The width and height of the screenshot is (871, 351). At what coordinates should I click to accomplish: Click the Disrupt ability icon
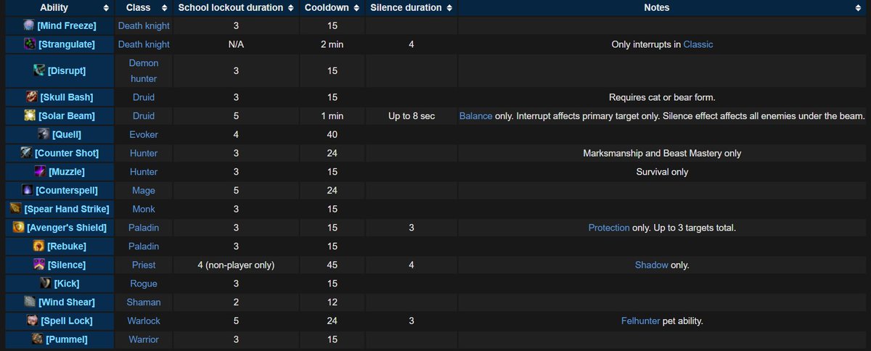[40, 70]
